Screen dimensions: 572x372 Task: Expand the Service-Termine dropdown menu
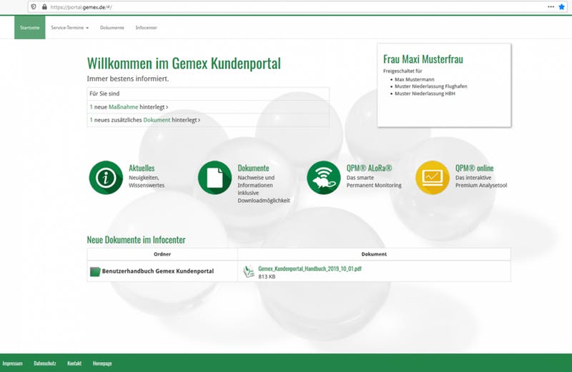(69, 28)
